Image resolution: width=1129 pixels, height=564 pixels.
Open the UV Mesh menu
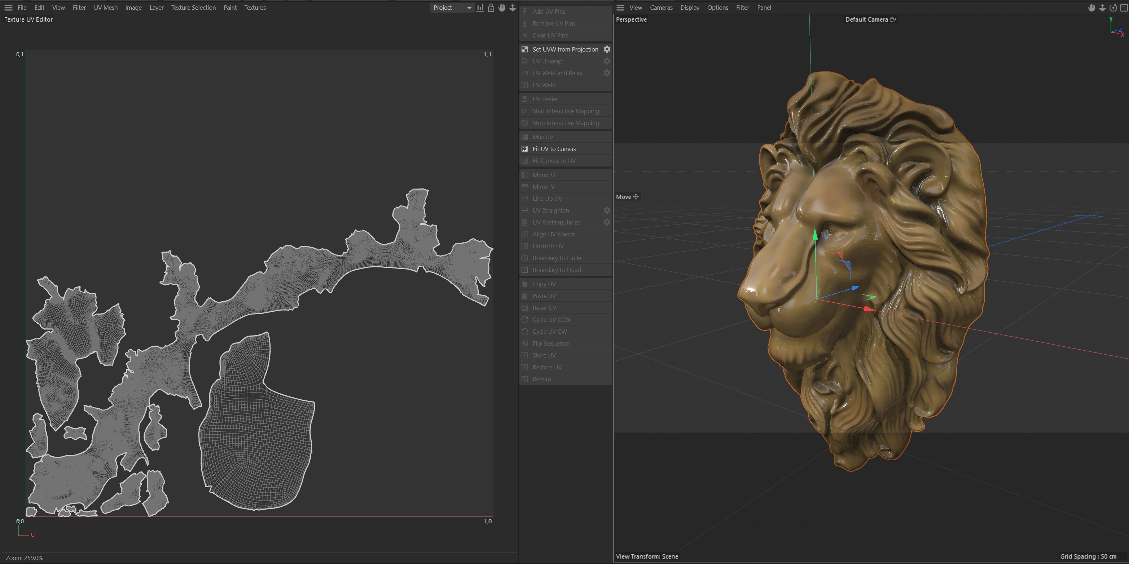(106, 8)
